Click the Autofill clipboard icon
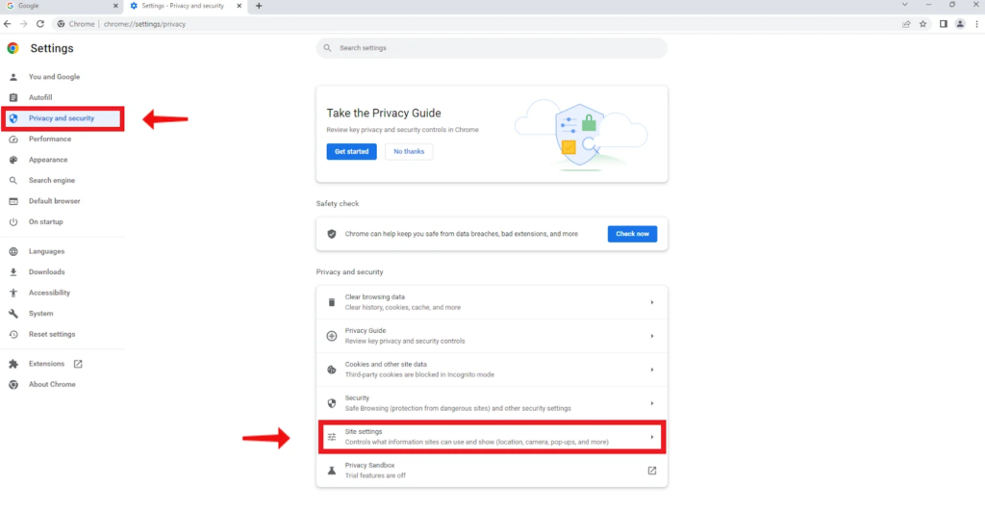This screenshot has height=511, width=985. 13,97
